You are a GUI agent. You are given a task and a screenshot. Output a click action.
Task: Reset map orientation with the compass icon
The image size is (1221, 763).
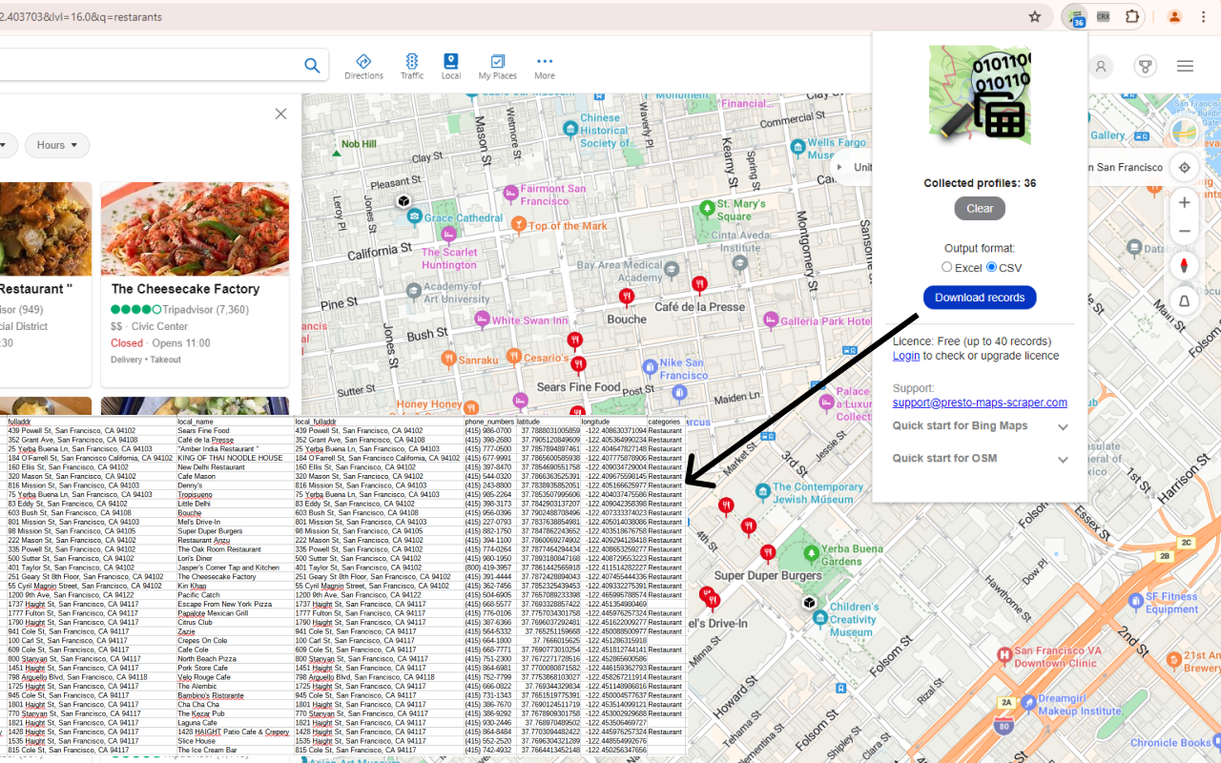[1184, 265]
